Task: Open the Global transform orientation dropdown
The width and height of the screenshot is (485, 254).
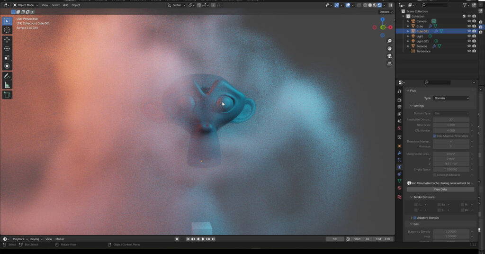Action: coord(176,5)
